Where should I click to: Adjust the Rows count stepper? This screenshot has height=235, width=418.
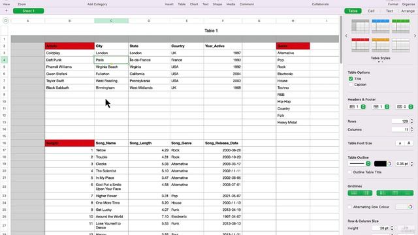(x=411, y=121)
